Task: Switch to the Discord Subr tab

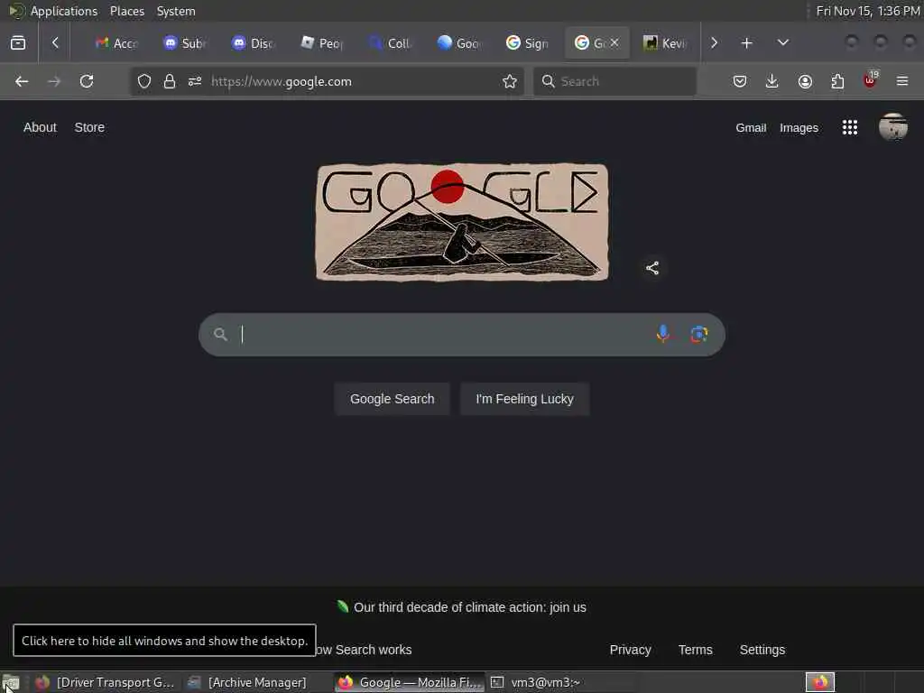Action: click(185, 43)
